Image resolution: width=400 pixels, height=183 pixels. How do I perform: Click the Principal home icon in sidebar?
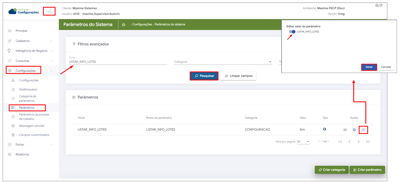point(10,31)
